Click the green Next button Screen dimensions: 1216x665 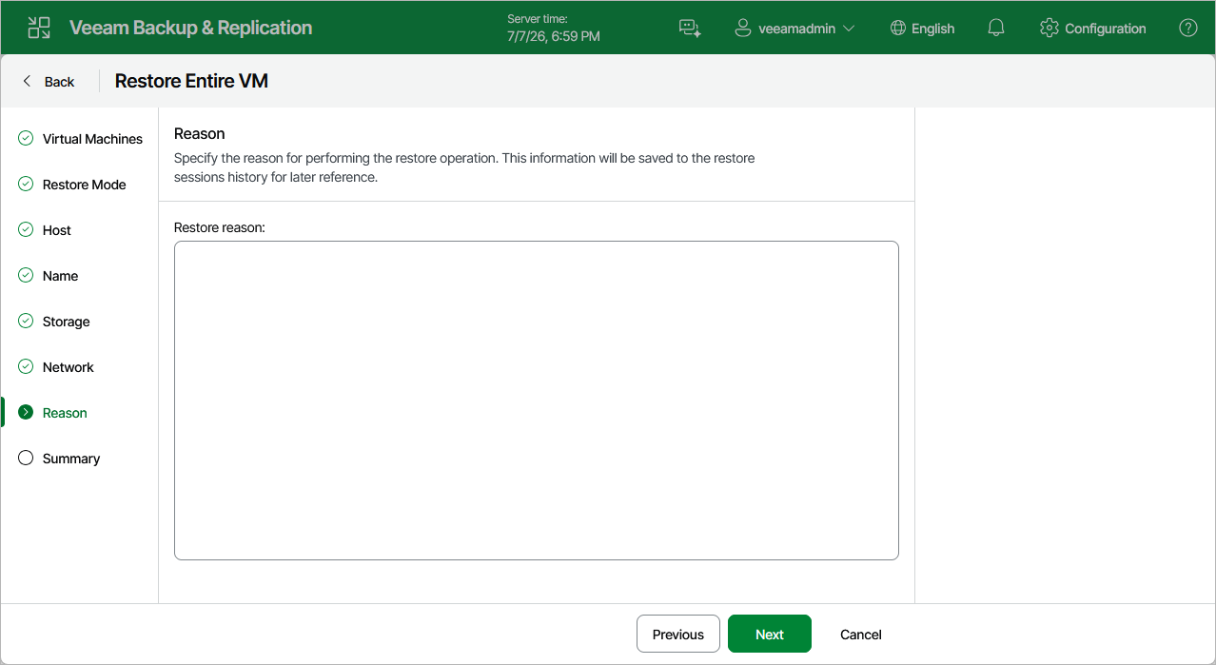770,634
